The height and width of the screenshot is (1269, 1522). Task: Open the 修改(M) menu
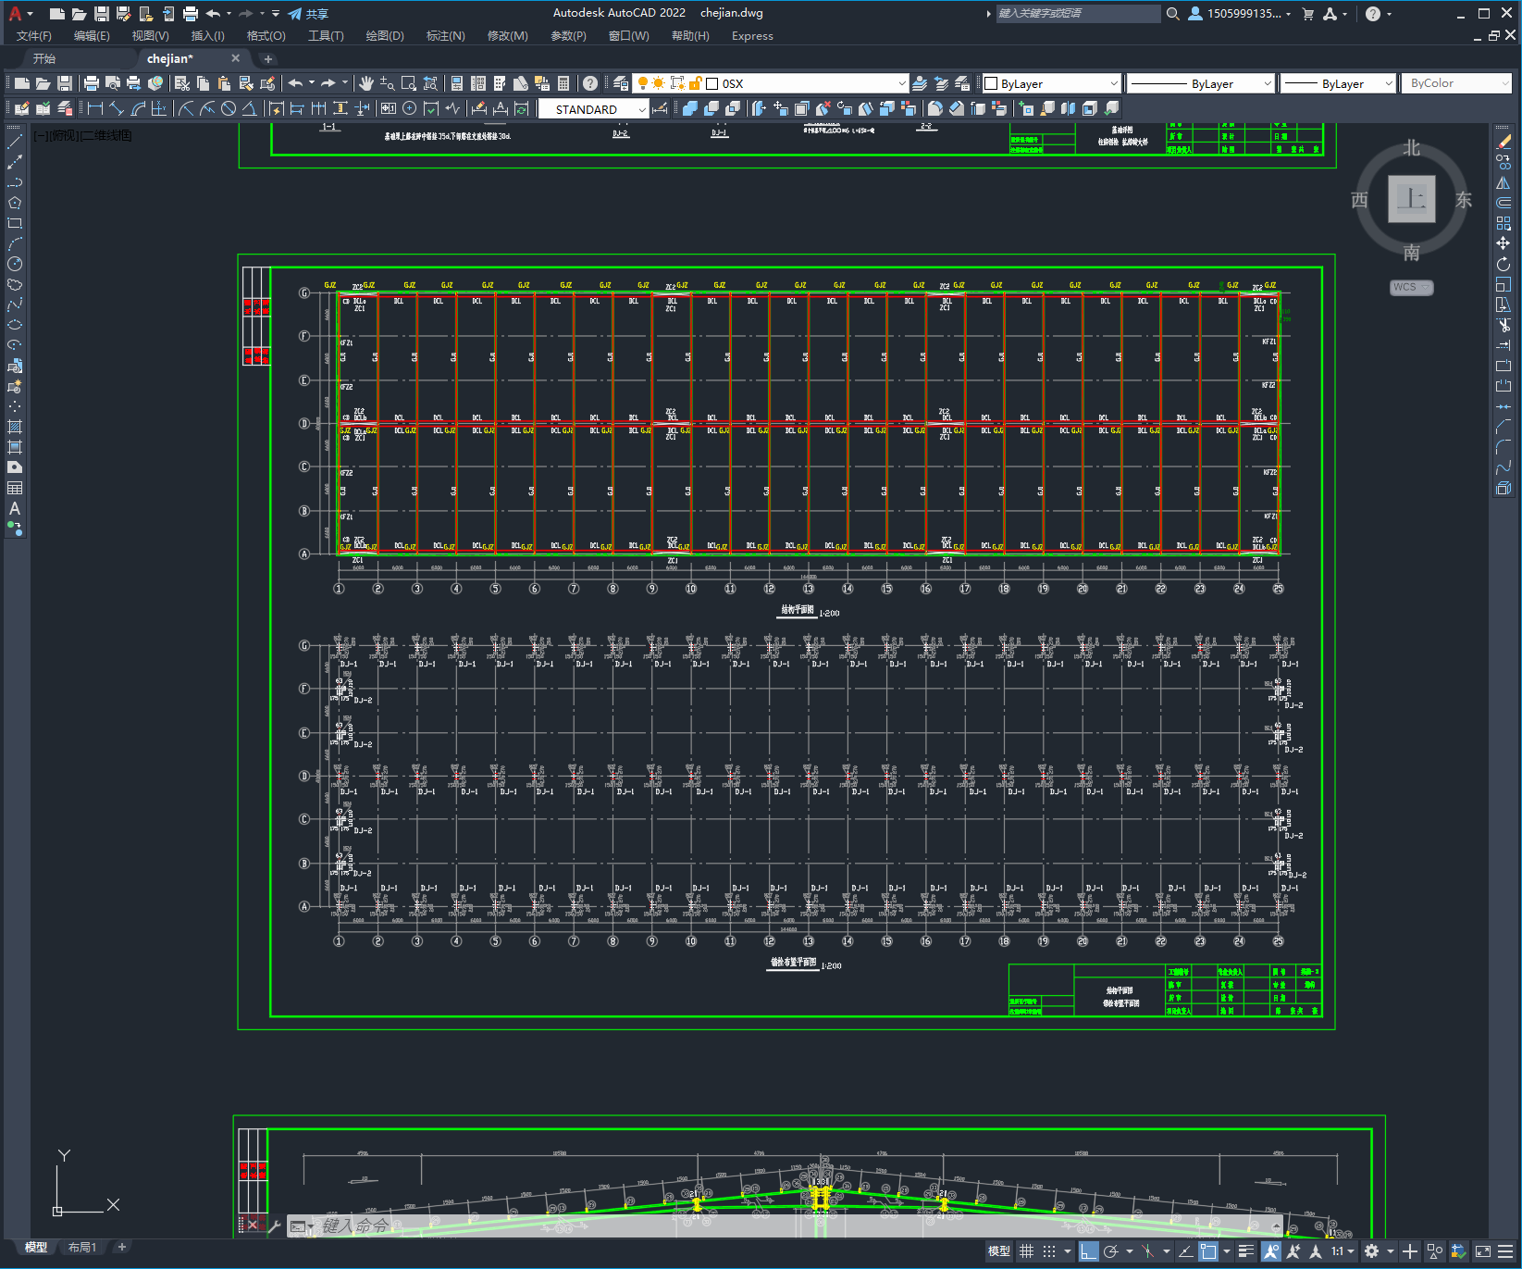[508, 36]
